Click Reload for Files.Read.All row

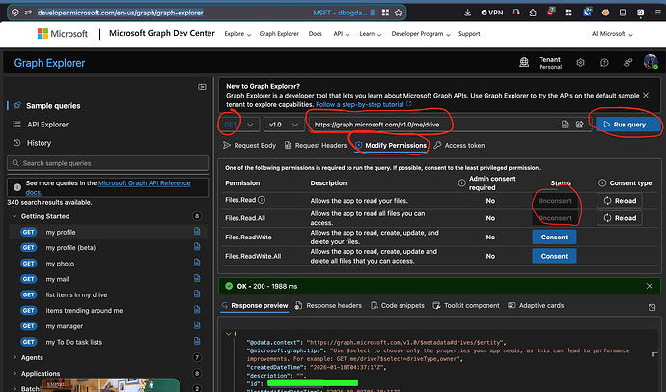(x=620, y=218)
